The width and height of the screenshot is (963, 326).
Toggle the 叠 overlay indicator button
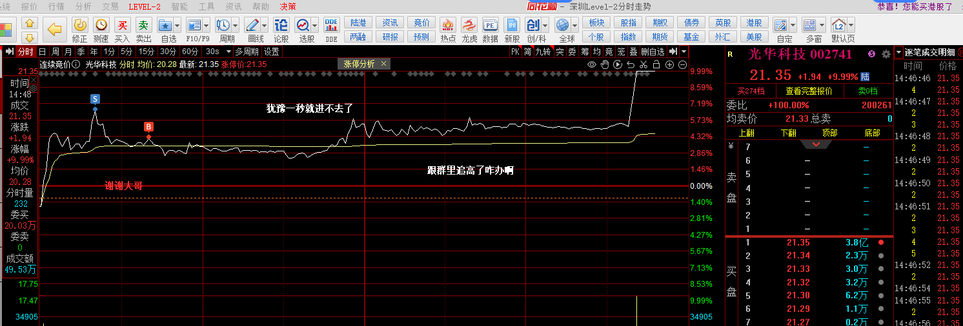tap(633, 52)
